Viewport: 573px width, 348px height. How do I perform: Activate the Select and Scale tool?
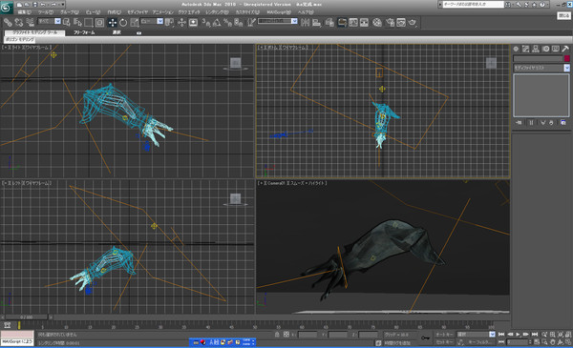tap(135, 23)
